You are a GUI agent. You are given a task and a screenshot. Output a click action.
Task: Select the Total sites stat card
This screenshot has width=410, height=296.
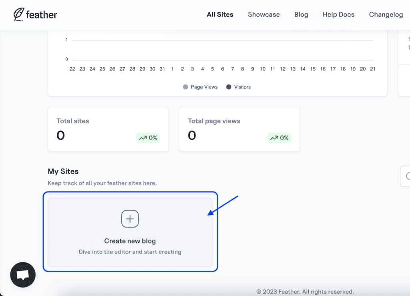coord(108,129)
